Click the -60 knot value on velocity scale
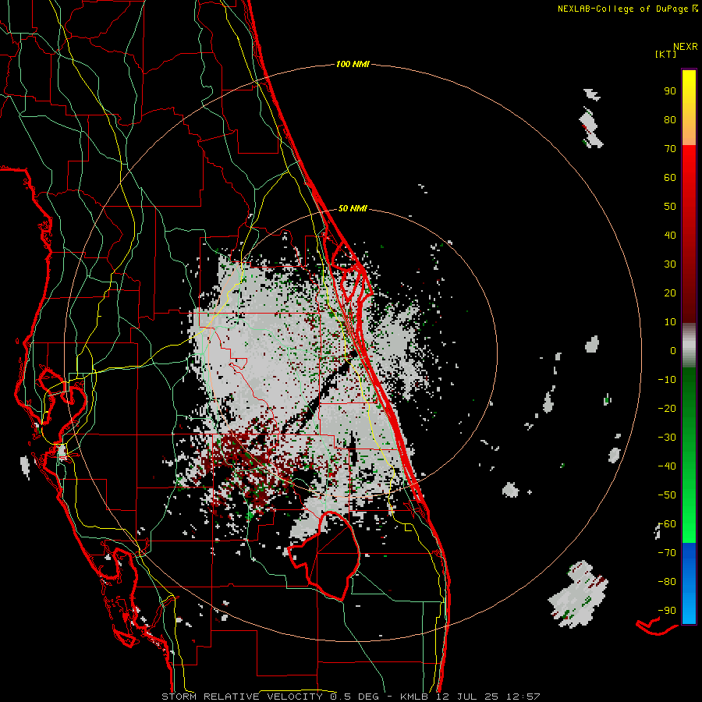This screenshot has width=702, height=702. tap(667, 524)
